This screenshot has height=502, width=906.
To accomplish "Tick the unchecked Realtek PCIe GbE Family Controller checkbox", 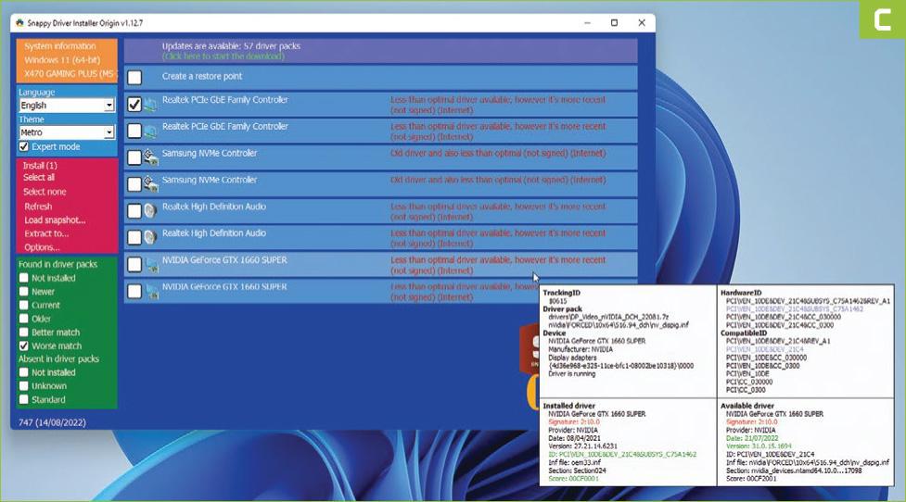I will coord(134,131).
